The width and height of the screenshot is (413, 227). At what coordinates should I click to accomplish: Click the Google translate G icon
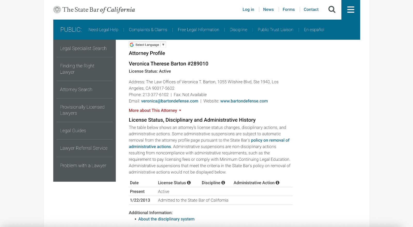point(132,45)
